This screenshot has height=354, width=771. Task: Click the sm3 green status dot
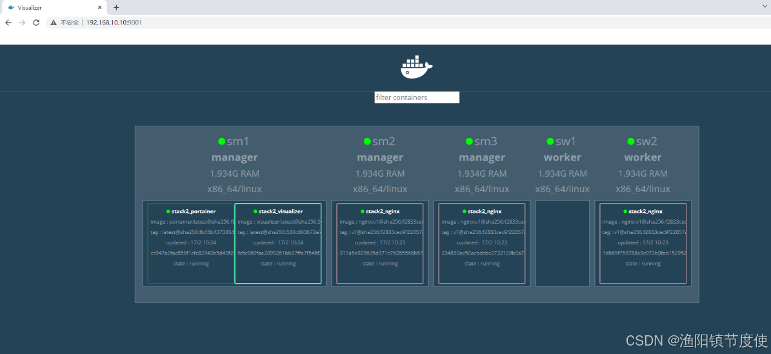469,142
